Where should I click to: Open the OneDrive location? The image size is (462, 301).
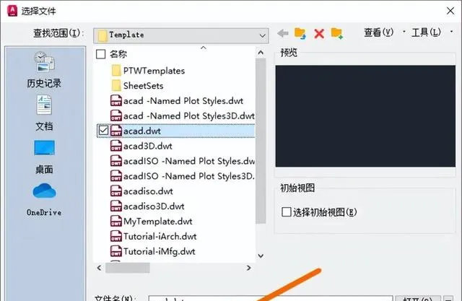tap(44, 200)
